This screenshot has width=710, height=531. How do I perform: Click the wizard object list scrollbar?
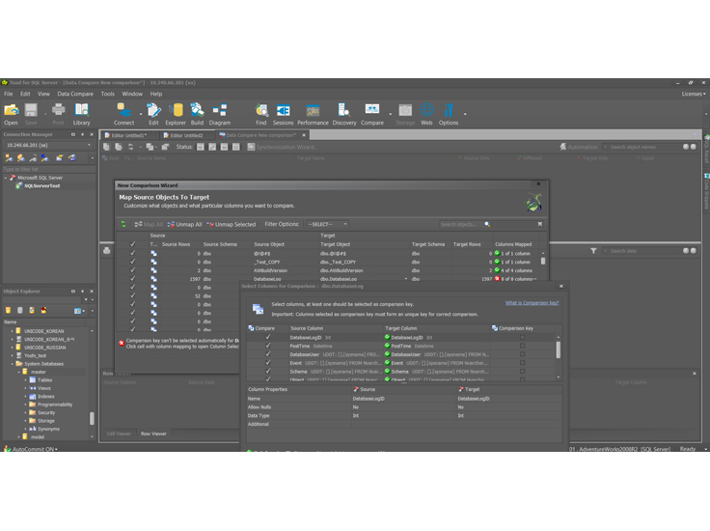543,261
